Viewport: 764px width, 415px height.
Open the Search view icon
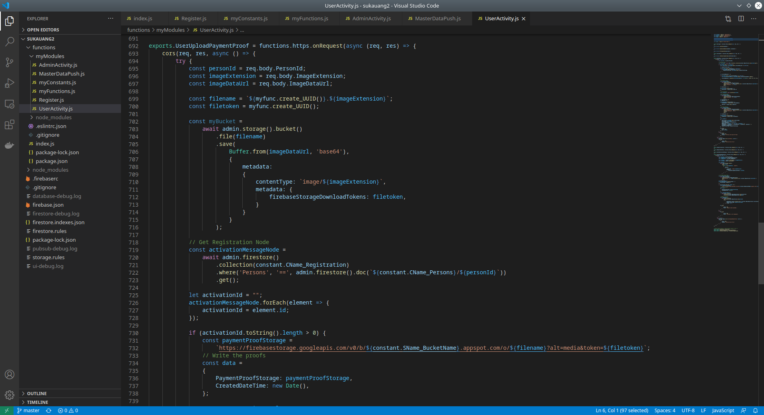coord(10,41)
